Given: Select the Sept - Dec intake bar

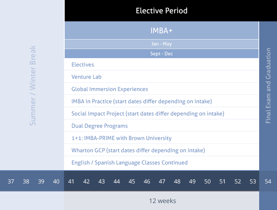Looking at the screenshot, I should [x=162, y=54].
